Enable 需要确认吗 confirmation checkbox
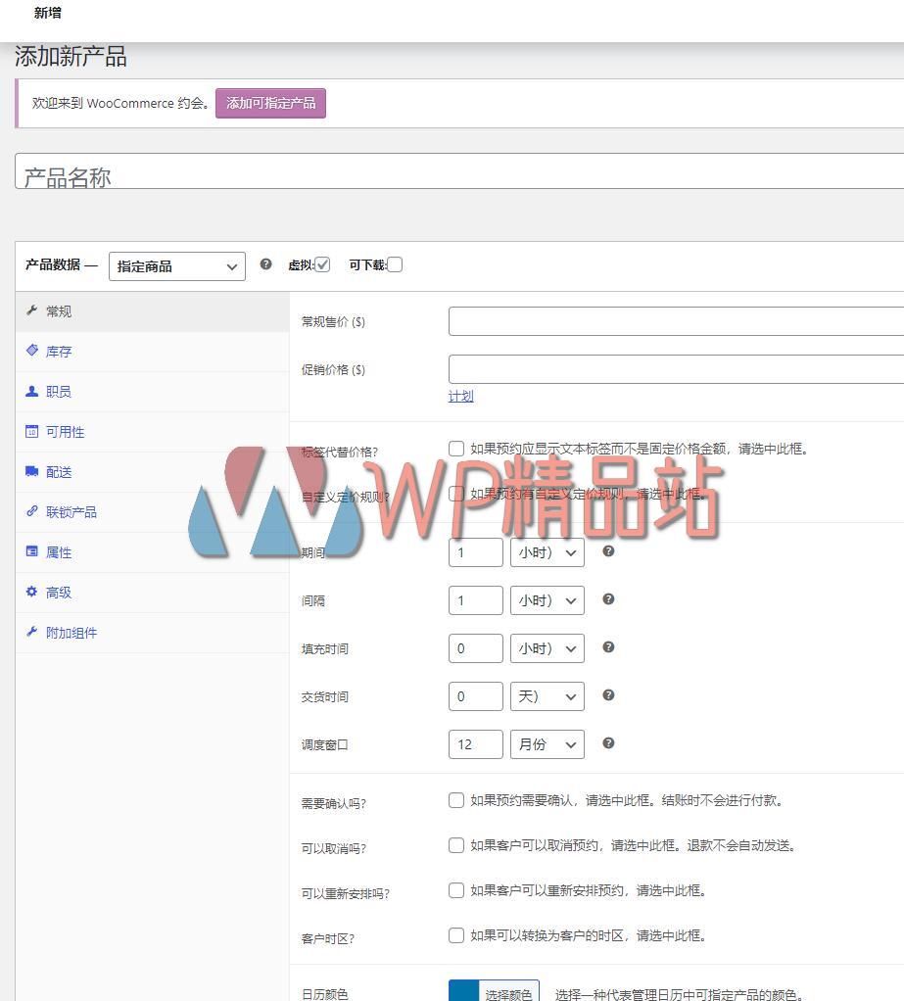 pos(456,799)
